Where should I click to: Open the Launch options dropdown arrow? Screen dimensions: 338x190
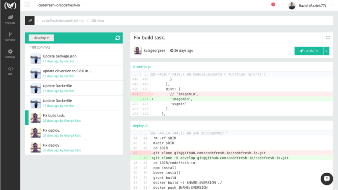(x=326, y=51)
